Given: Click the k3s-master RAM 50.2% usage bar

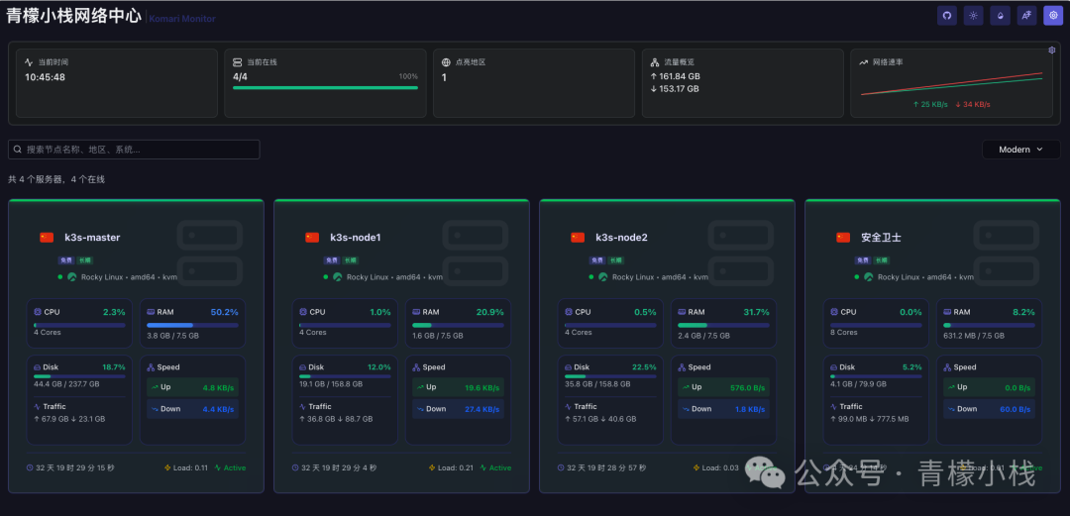Looking at the screenshot, I should tap(192, 325).
